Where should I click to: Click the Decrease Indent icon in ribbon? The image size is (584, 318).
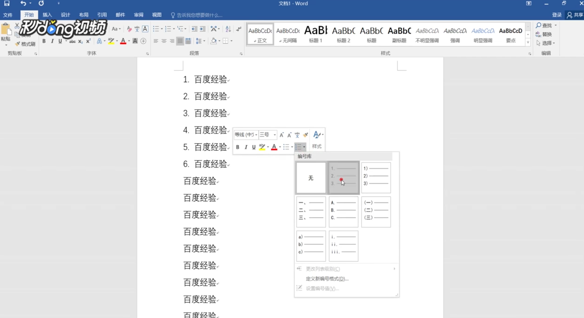pyautogui.click(x=194, y=29)
